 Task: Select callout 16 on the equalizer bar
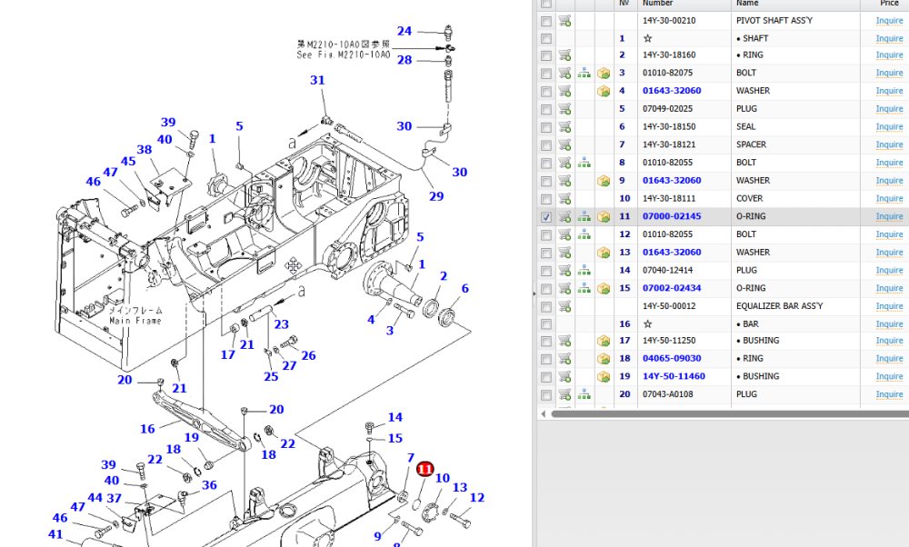click(x=147, y=429)
